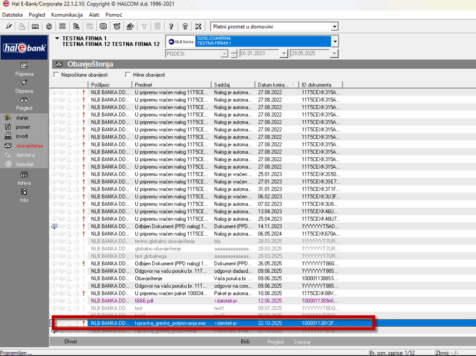Select stanje in the Pregled submenu
The image size is (476, 356).
click(22, 118)
